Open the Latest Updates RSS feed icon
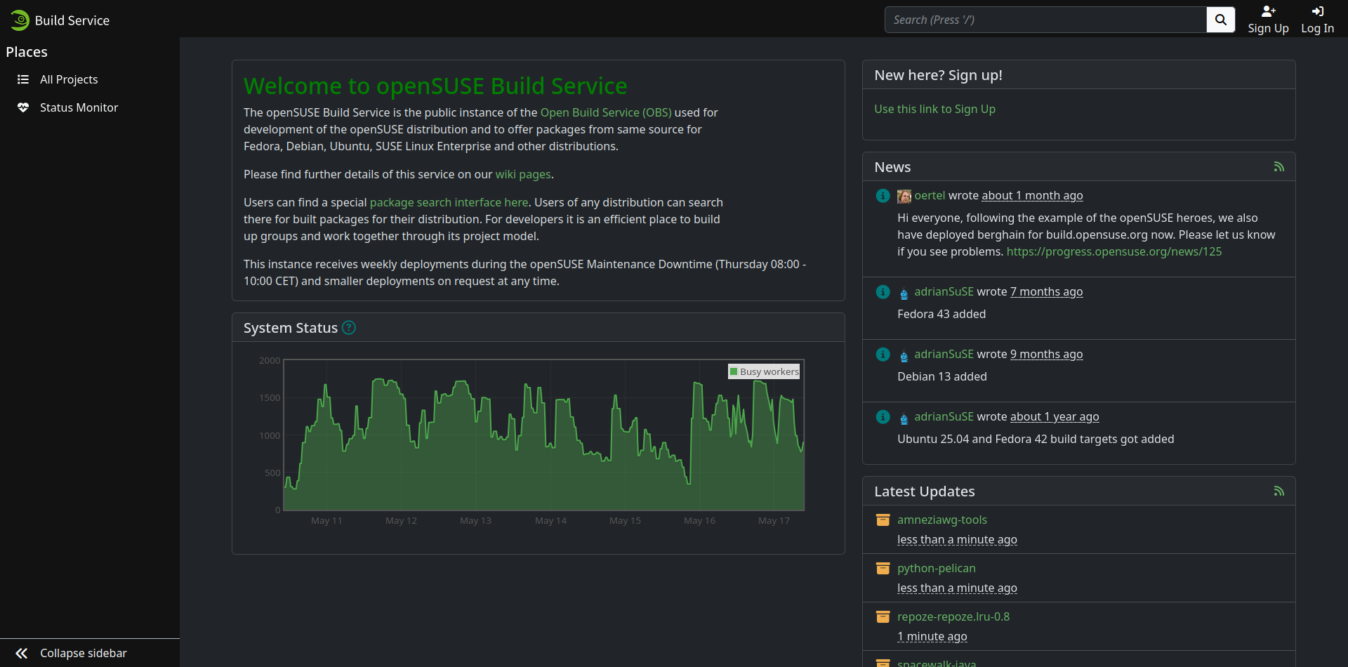 [x=1278, y=491]
